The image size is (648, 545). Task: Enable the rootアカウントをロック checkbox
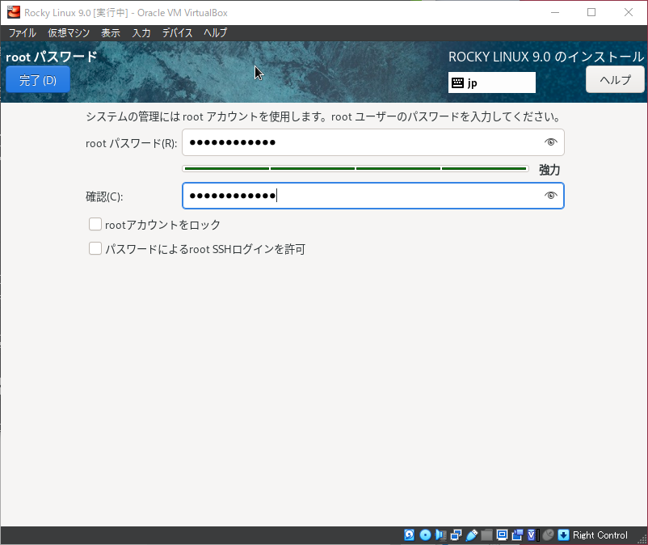point(95,224)
